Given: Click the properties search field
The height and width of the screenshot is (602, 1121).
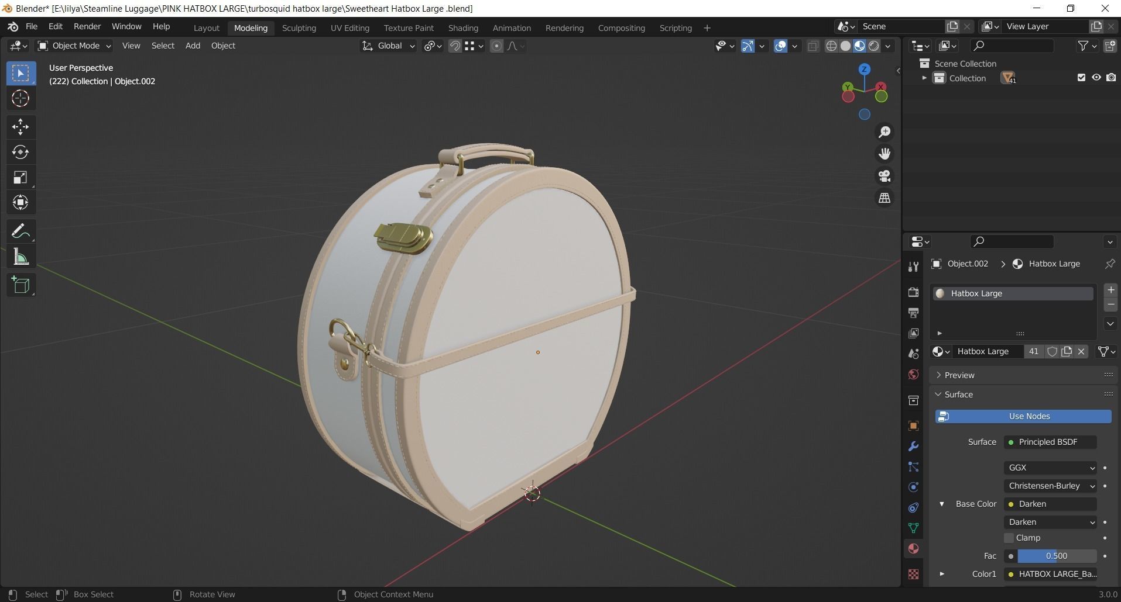Looking at the screenshot, I should point(1012,241).
